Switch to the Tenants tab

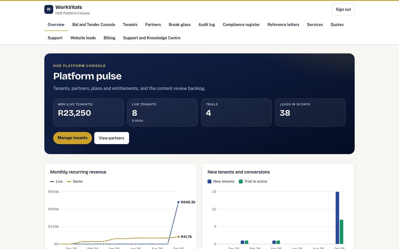click(x=130, y=25)
